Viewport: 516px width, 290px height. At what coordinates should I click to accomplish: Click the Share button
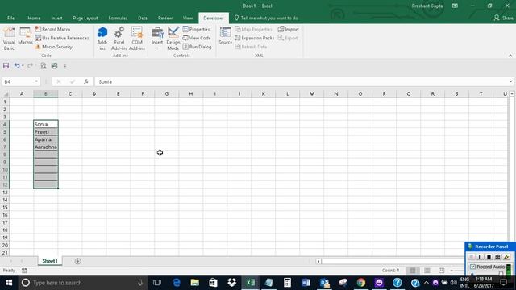pos(503,18)
